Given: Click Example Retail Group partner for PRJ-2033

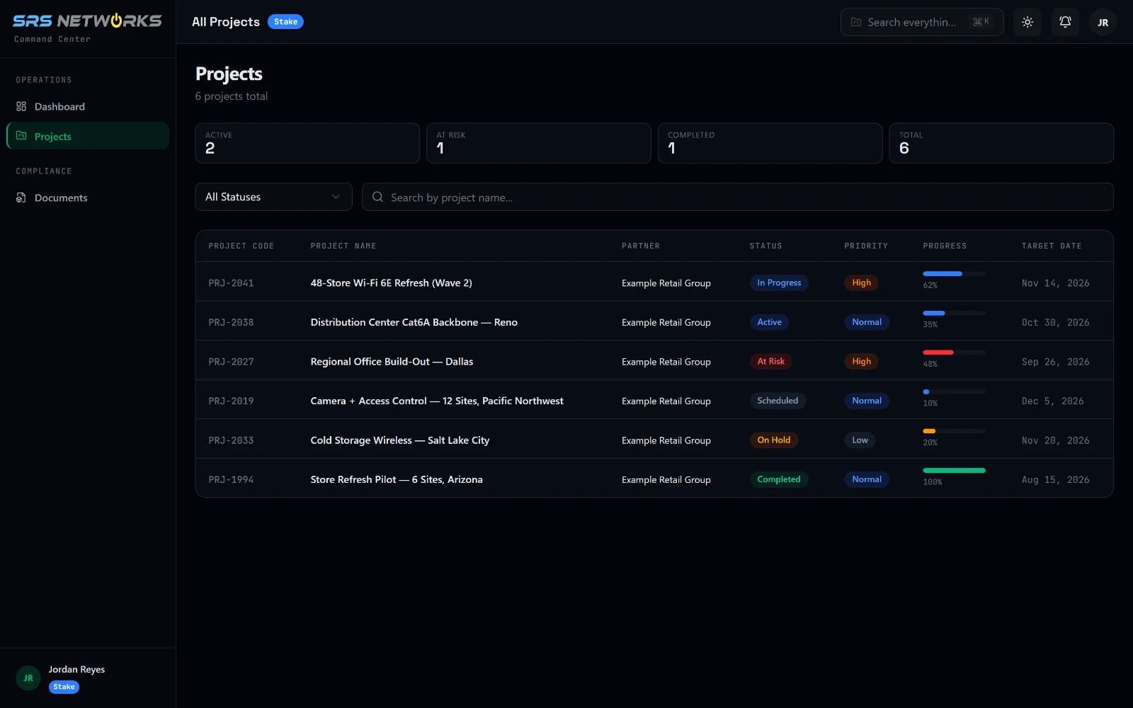Looking at the screenshot, I should click(x=666, y=440).
